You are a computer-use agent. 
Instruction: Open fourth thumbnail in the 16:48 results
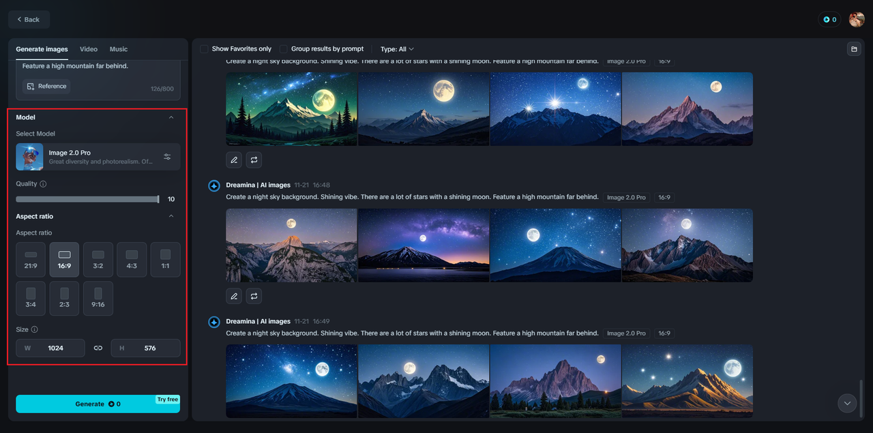(687, 245)
